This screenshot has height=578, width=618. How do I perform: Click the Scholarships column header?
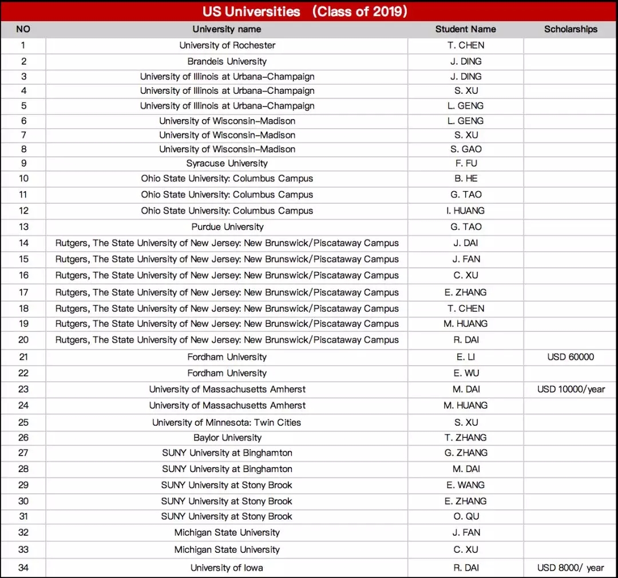pos(571,29)
